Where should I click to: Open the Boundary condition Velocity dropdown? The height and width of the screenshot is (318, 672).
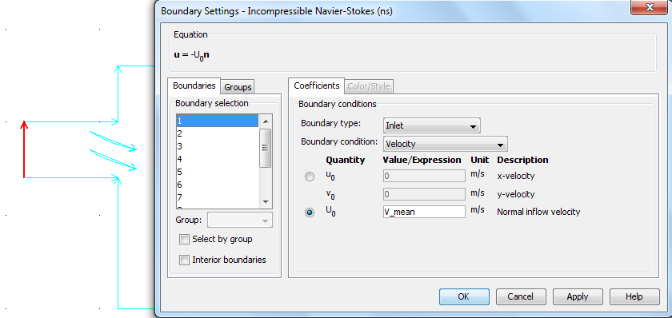(x=445, y=145)
